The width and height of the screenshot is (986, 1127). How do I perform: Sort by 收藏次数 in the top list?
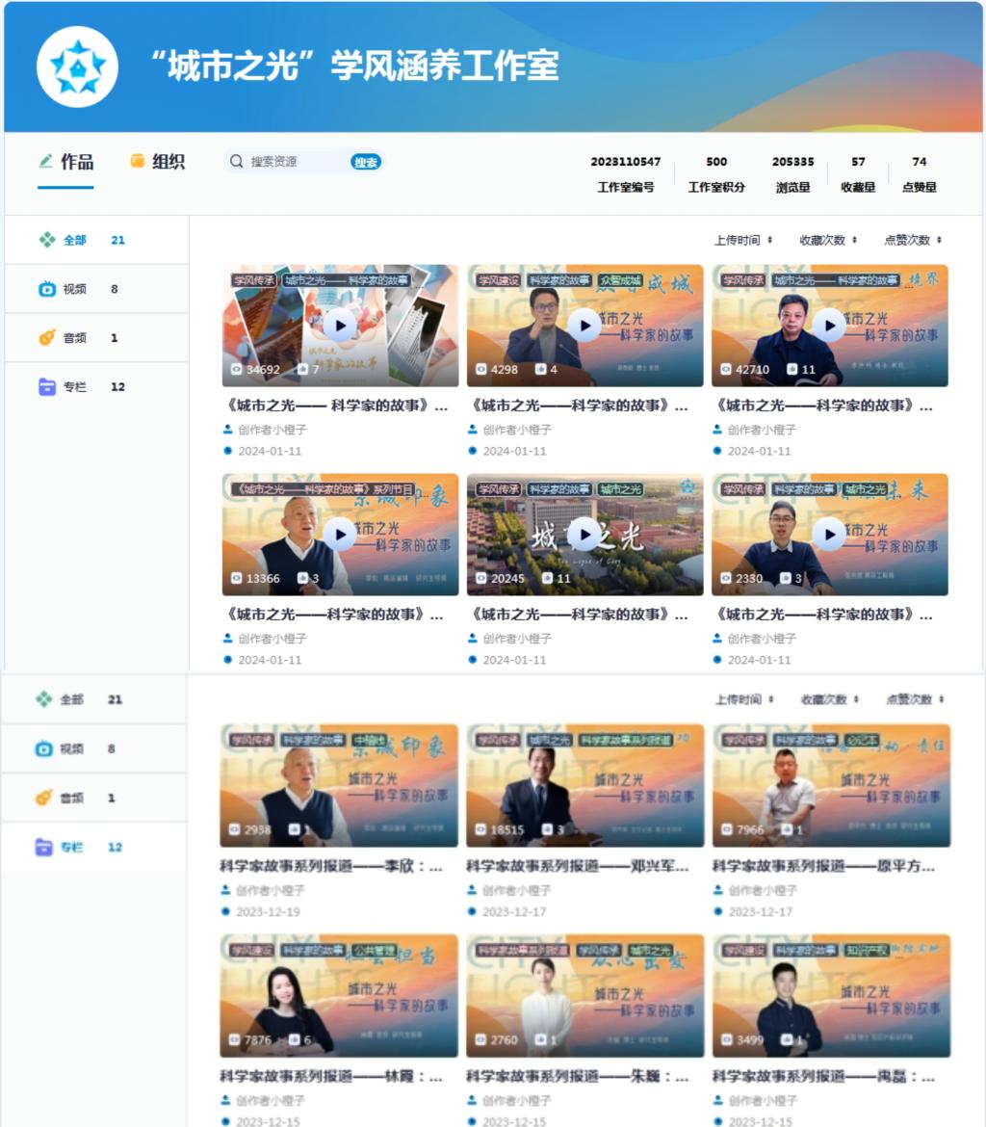(x=827, y=240)
